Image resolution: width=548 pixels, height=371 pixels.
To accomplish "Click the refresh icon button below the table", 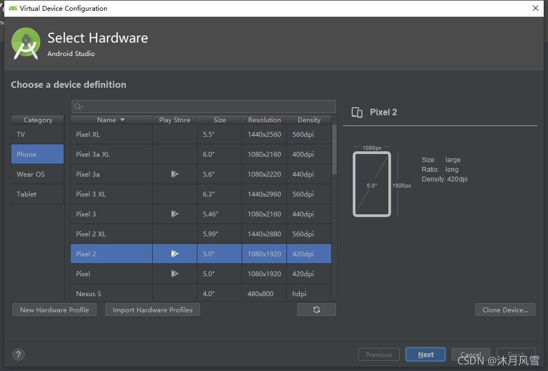I will (316, 310).
